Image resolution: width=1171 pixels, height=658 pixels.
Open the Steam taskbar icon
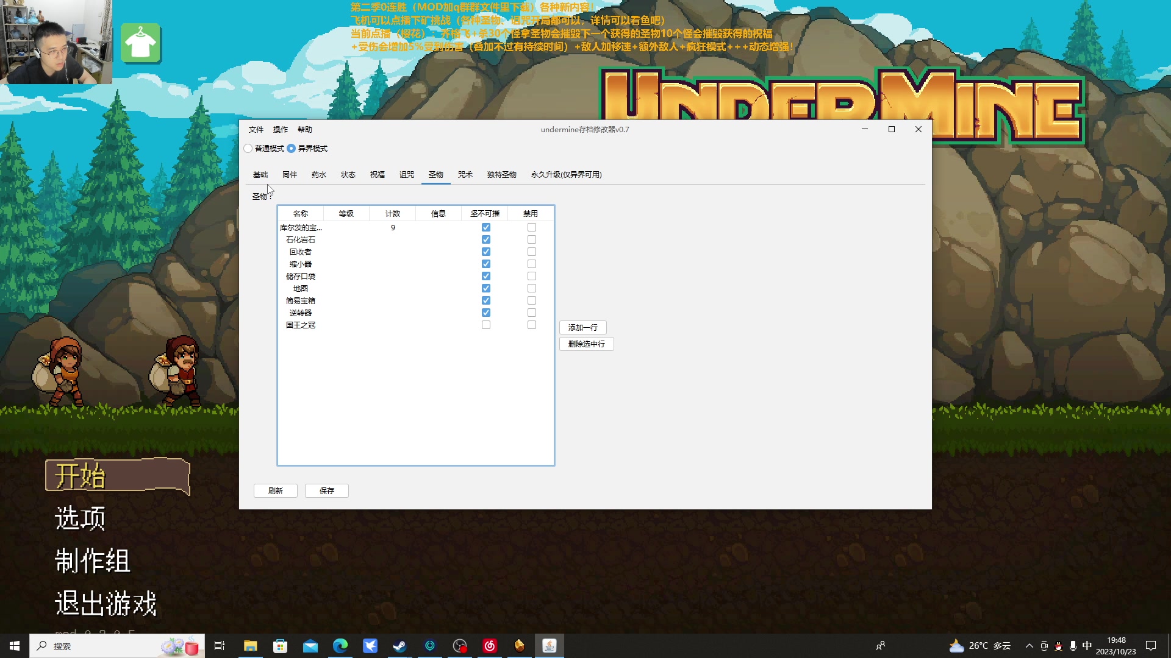click(399, 646)
